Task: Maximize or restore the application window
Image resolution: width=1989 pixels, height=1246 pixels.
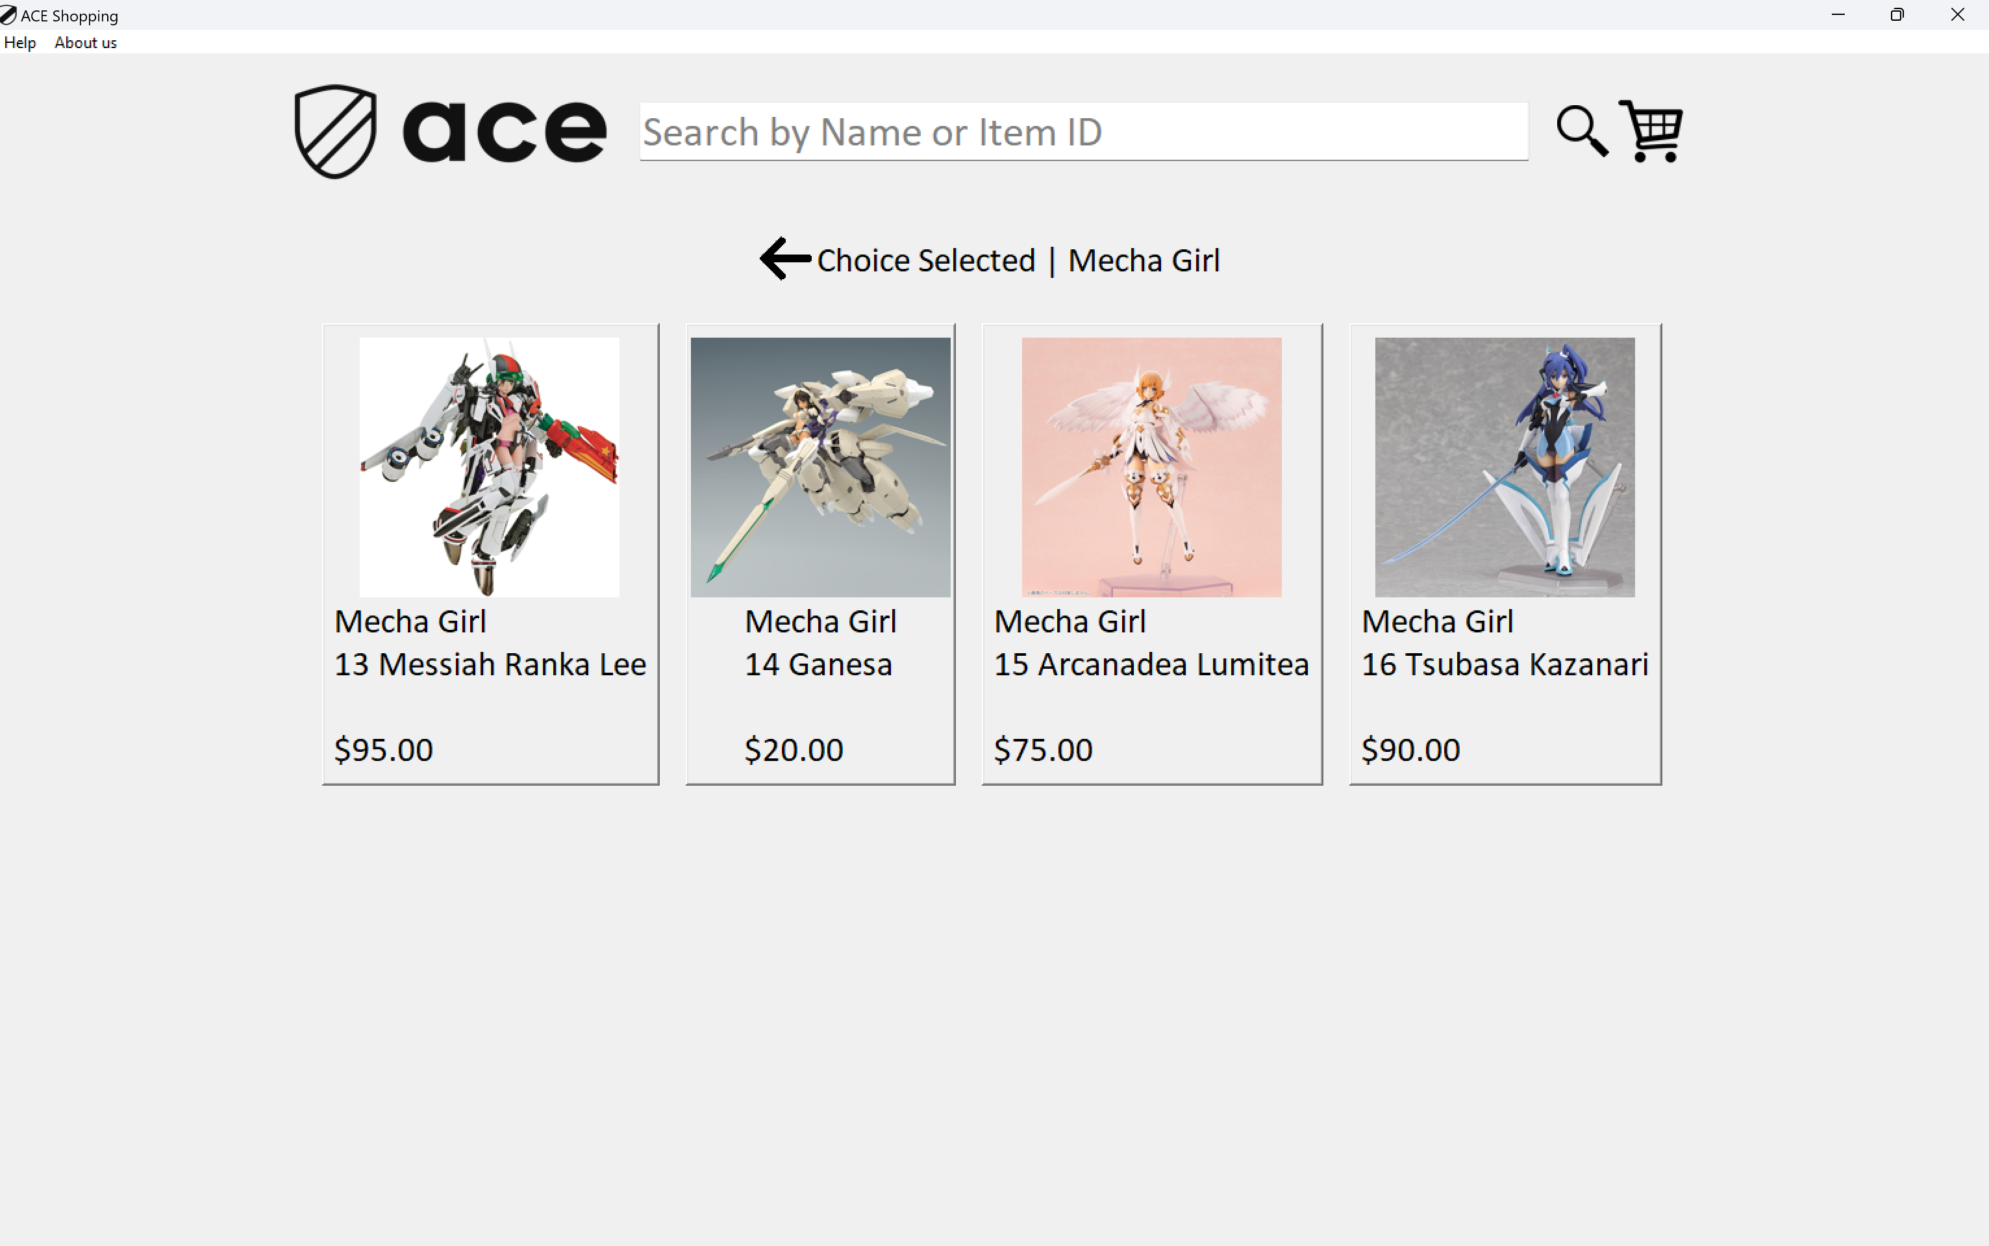Action: (1897, 15)
